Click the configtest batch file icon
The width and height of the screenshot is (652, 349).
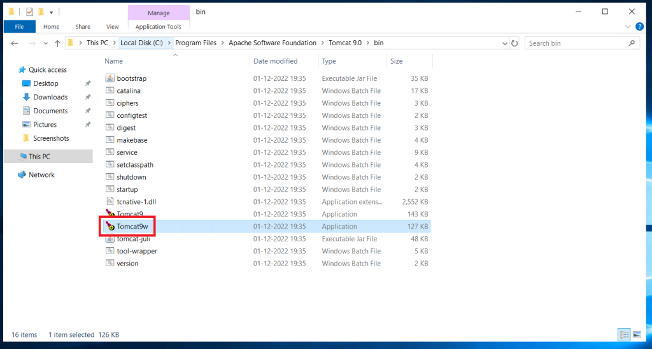[x=110, y=115]
